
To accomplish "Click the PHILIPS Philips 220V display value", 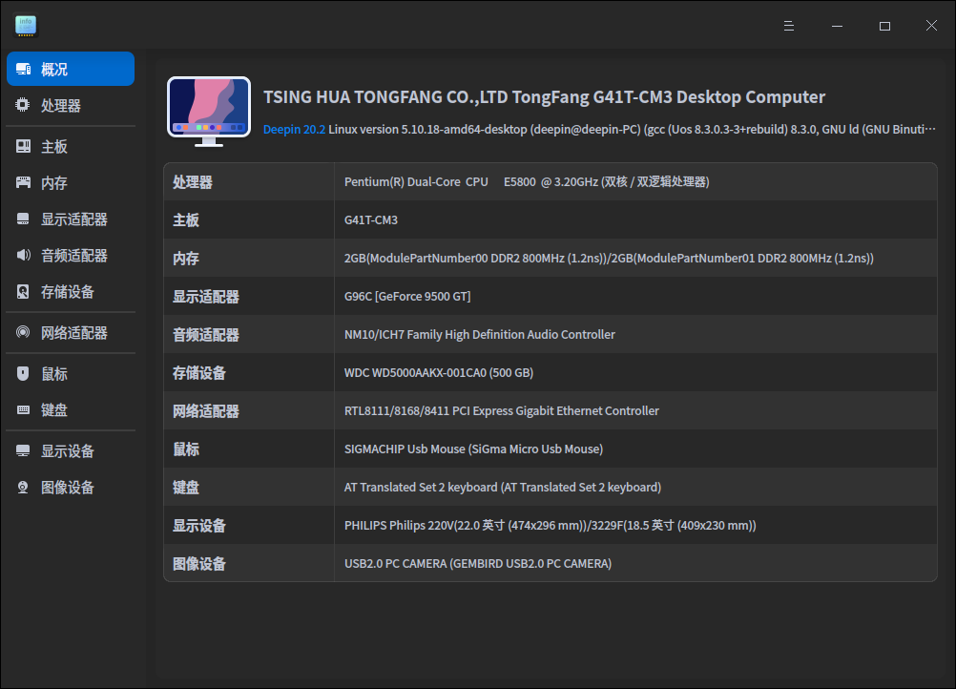I will (x=550, y=526).
